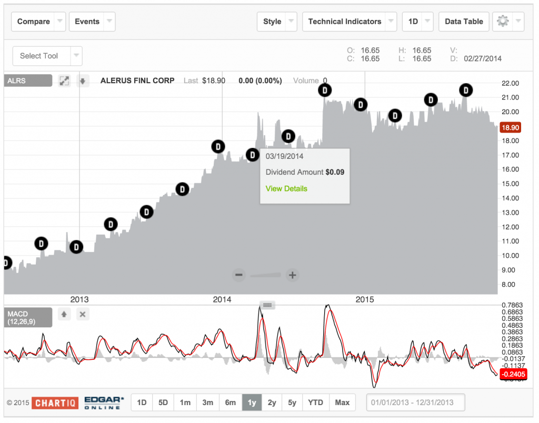The image size is (539, 423).
Task: Click the Events button
Action: [x=87, y=22]
